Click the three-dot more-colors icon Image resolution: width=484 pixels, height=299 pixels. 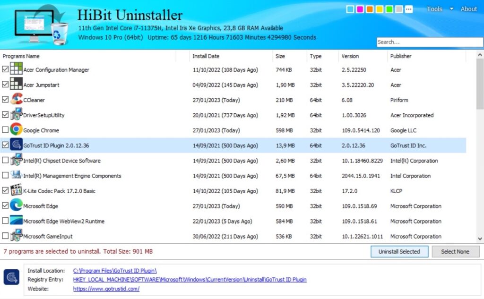[x=408, y=8]
